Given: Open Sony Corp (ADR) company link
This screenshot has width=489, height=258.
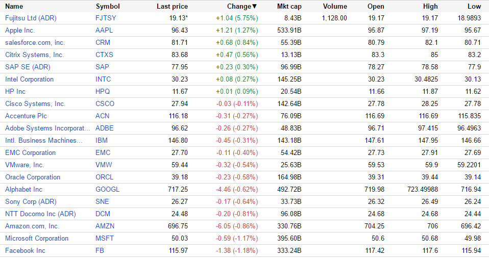Looking at the screenshot, I should pyautogui.click(x=31, y=201).
